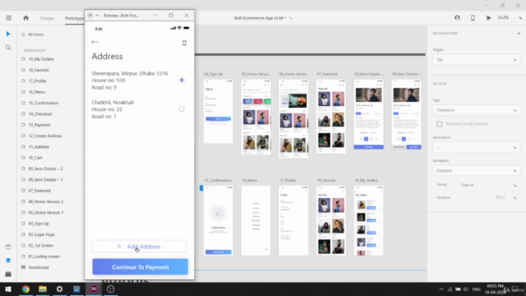Go to the Home screen icon
526x296 pixels.
25,18
